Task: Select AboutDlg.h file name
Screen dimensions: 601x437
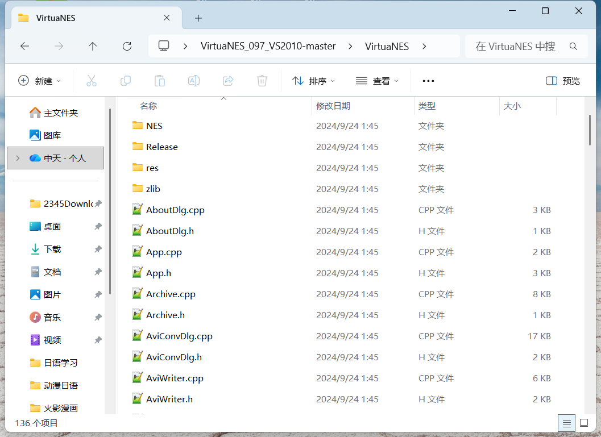Action: click(x=170, y=231)
